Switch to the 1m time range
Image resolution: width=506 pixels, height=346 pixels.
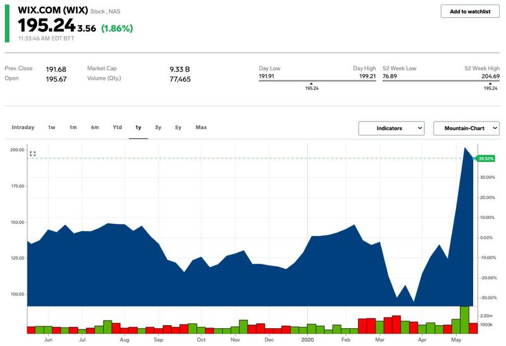click(x=73, y=128)
